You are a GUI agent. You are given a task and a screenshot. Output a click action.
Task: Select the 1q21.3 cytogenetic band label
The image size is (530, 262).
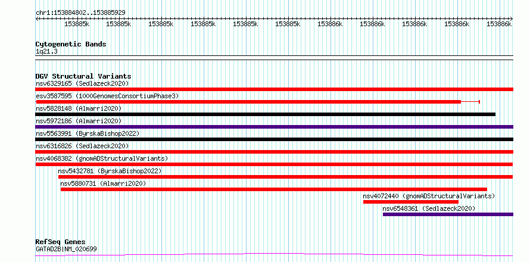(46, 51)
